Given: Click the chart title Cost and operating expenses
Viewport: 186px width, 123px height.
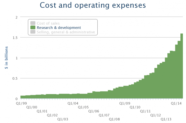Looking at the screenshot, I should point(93,5).
